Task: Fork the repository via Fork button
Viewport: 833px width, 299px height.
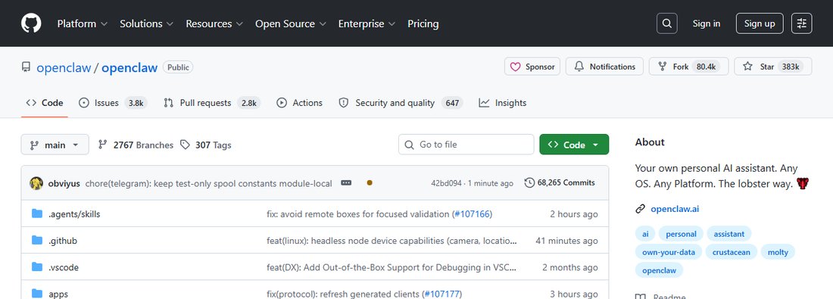Action: [x=688, y=67]
